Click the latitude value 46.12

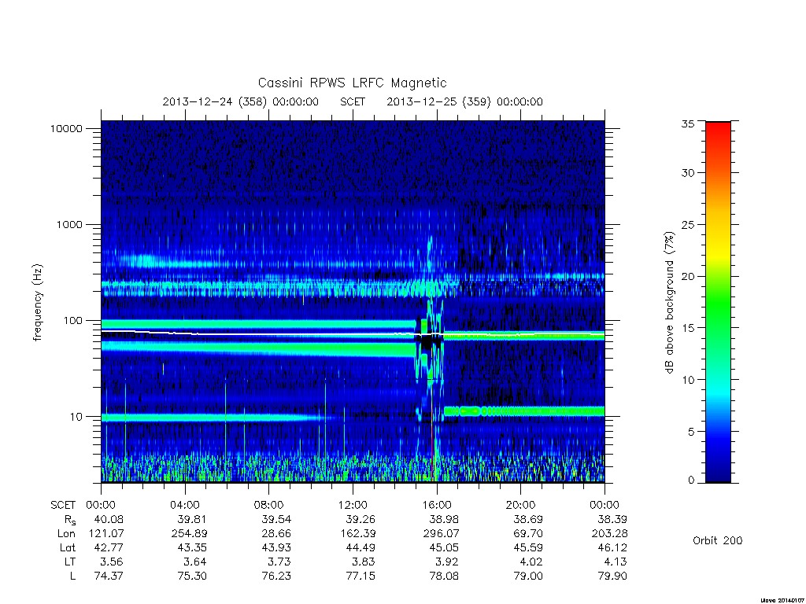[612, 547]
